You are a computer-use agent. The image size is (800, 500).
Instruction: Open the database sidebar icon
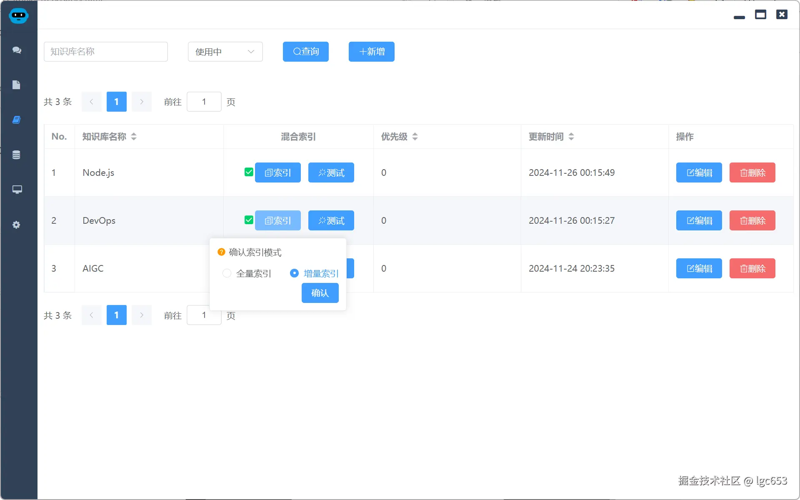pos(16,155)
